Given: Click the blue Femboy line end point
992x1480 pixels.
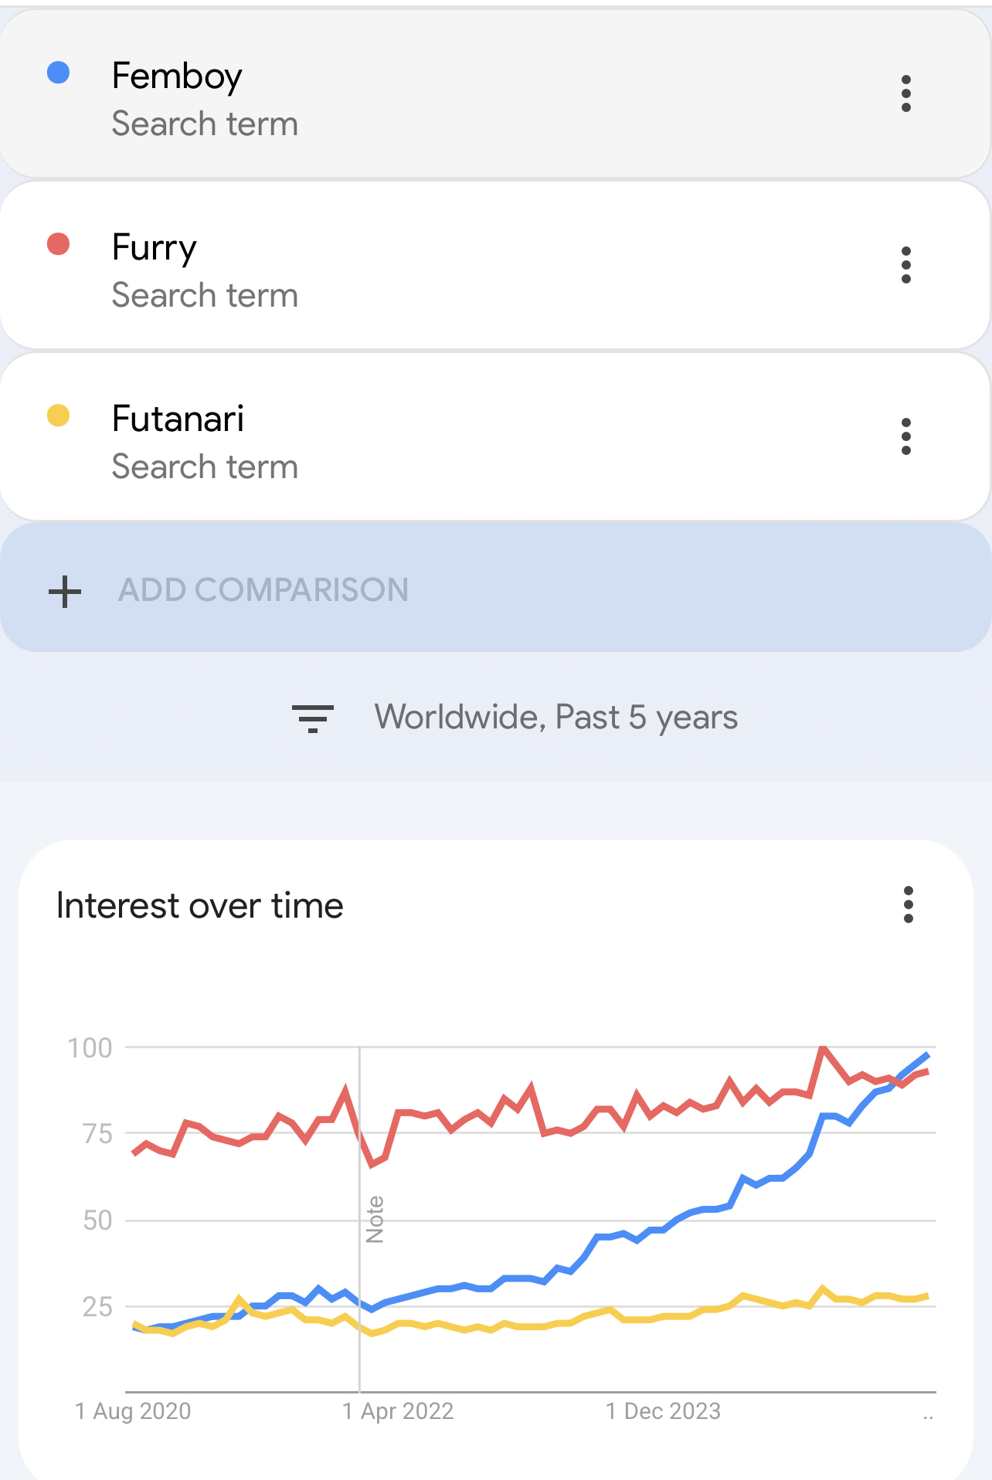Looking at the screenshot, I should click(x=926, y=1055).
